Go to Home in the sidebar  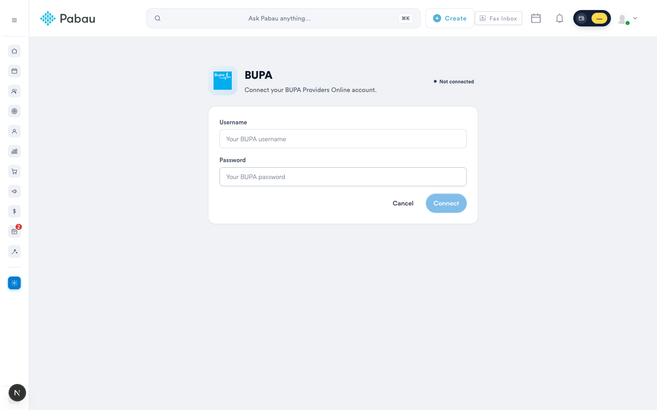15,51
